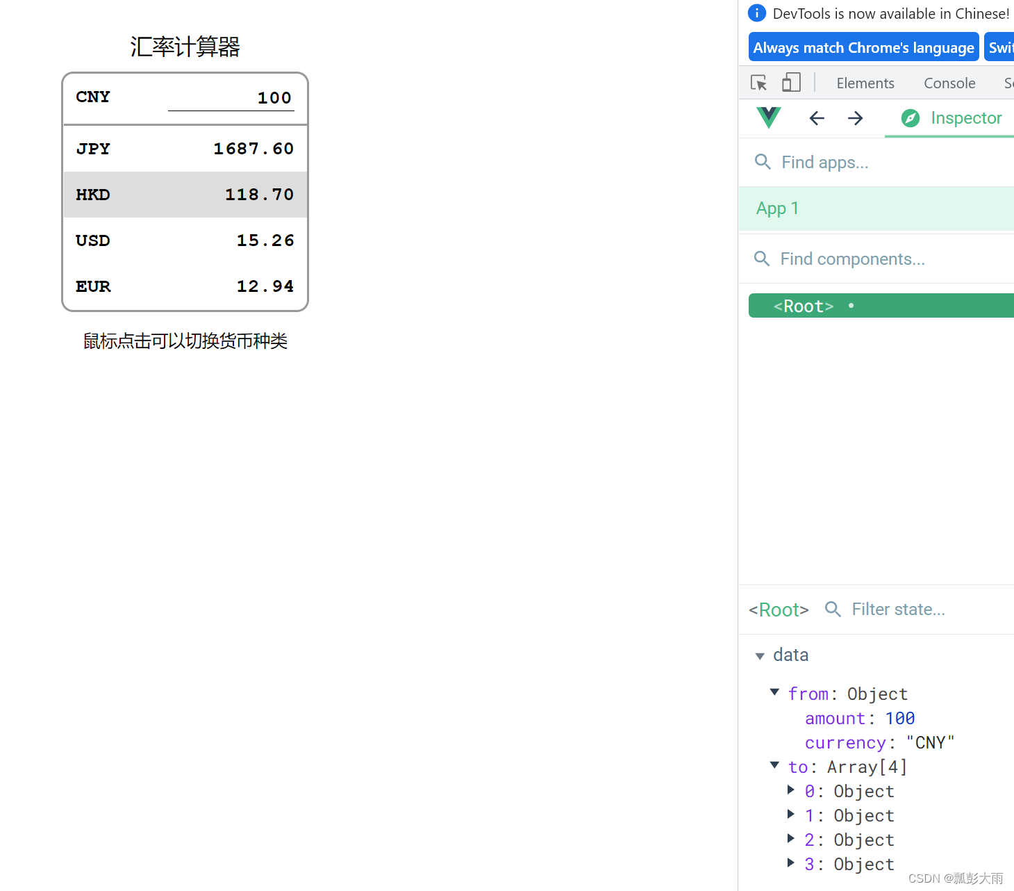Switch to the Elements tab
Image resolution: width=1014 pixels, height=891 pixels.
pos(865,83)
